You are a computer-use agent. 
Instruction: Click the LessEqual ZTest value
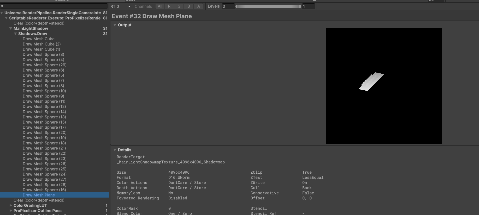point(313,178)
